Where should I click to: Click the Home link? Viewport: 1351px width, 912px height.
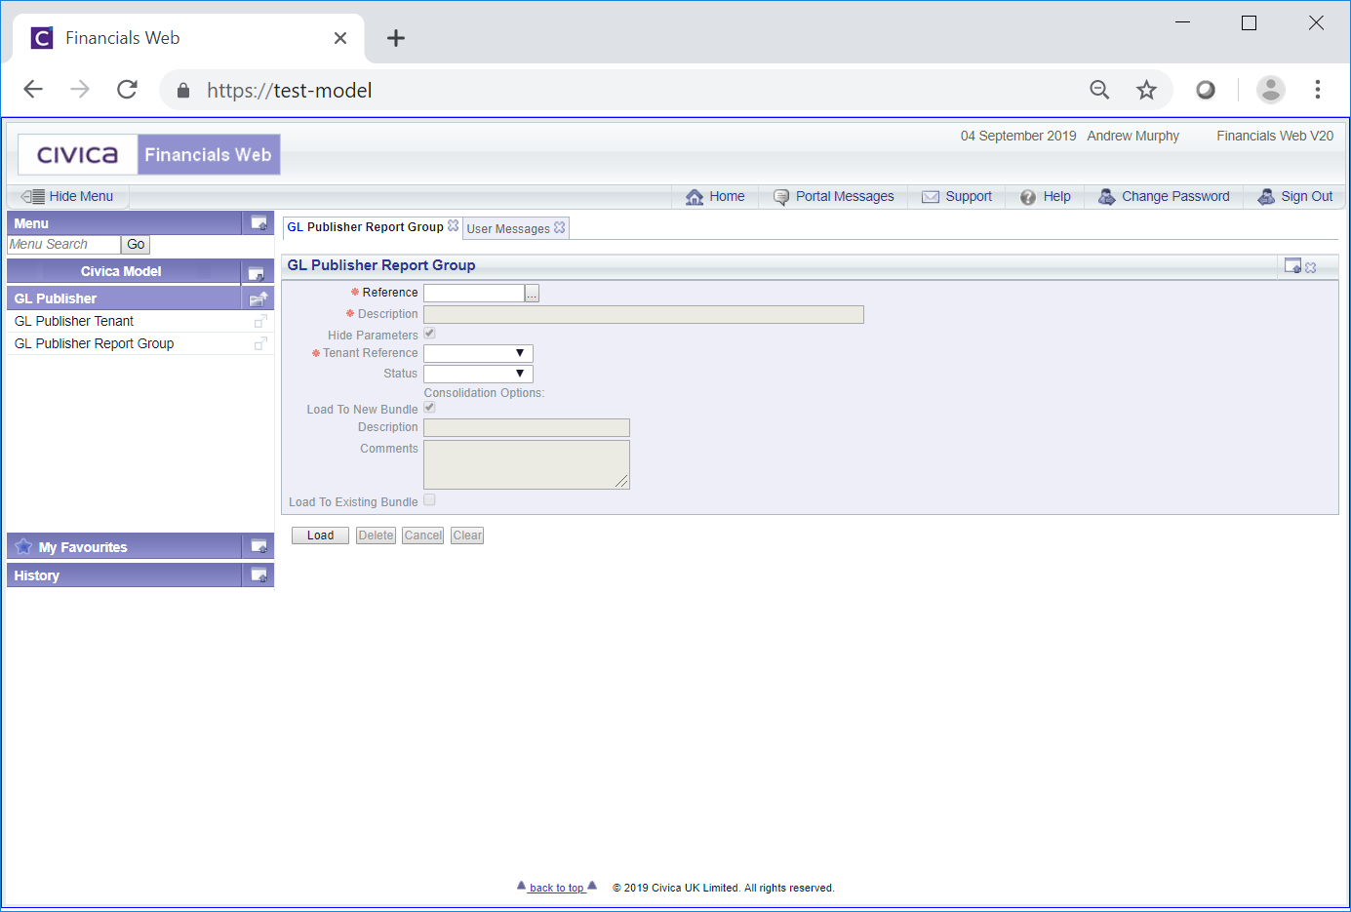(727, 197)
